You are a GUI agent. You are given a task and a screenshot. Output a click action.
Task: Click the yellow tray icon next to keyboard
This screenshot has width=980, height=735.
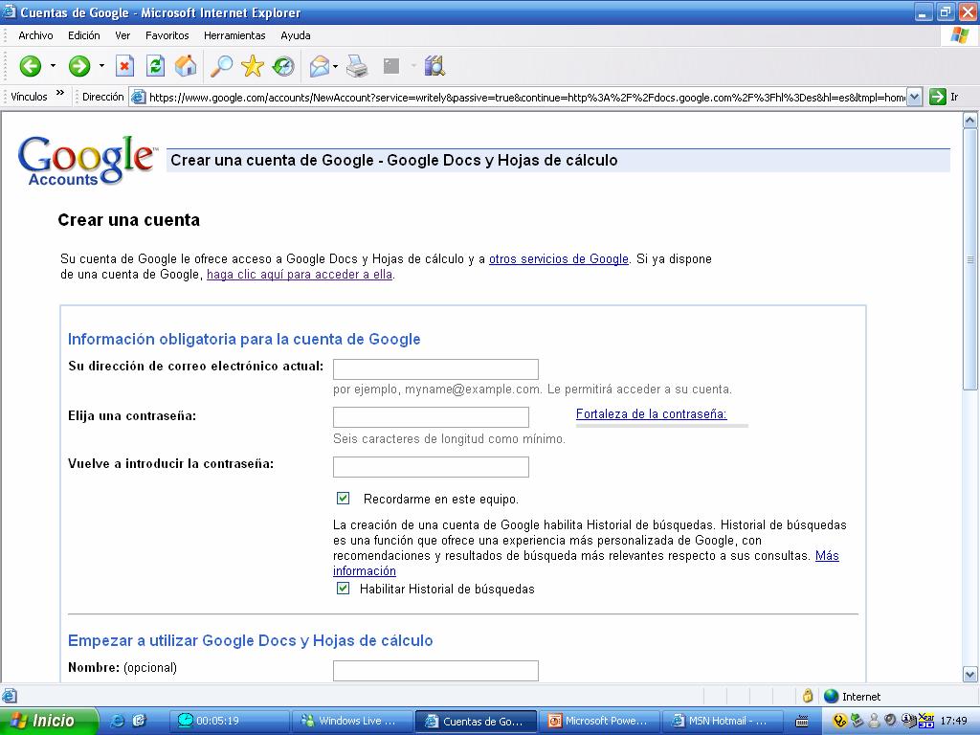tap(840, 722)
